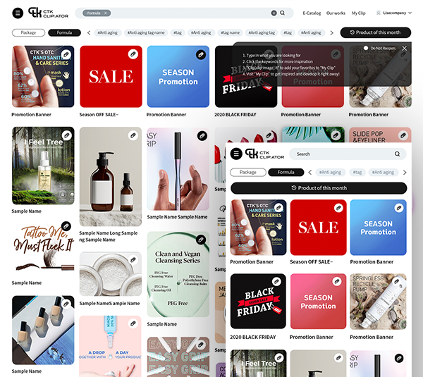423x377 pixels.
Task: Toggle the Do Not Reopen option in the tooltip
Action: tap(366, 48)
